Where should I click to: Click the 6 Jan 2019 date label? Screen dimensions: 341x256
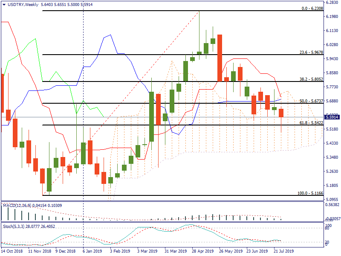(x=92, y=251)
